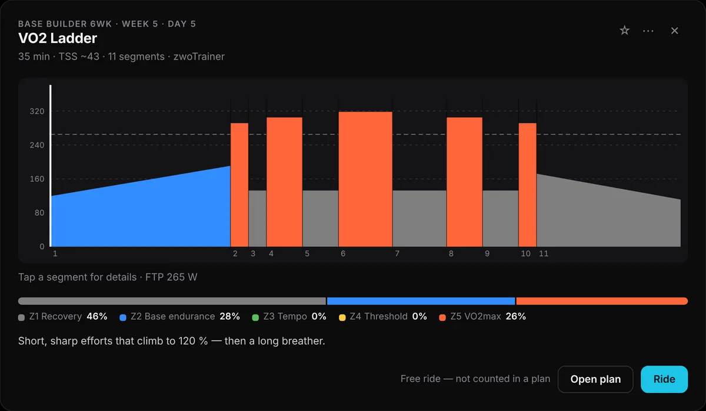Click the "BASE BUILDER 6WK · WEEK 5 · DAY 5" breadcrumb
706x411 pixels.
click(x=107, y=24)
